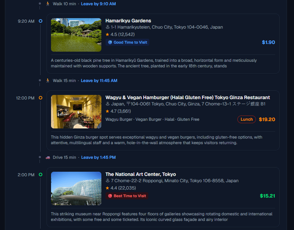Click the Good Time to Visit badge

point(128,42)
